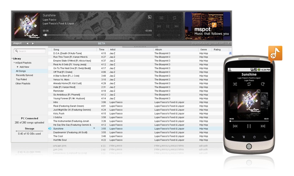Tap the phone Search hardware key
This screenshot has width=294, height=176.
coord(265,137)
